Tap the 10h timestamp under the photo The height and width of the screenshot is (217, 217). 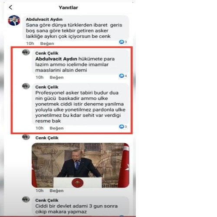pos(39,191)
